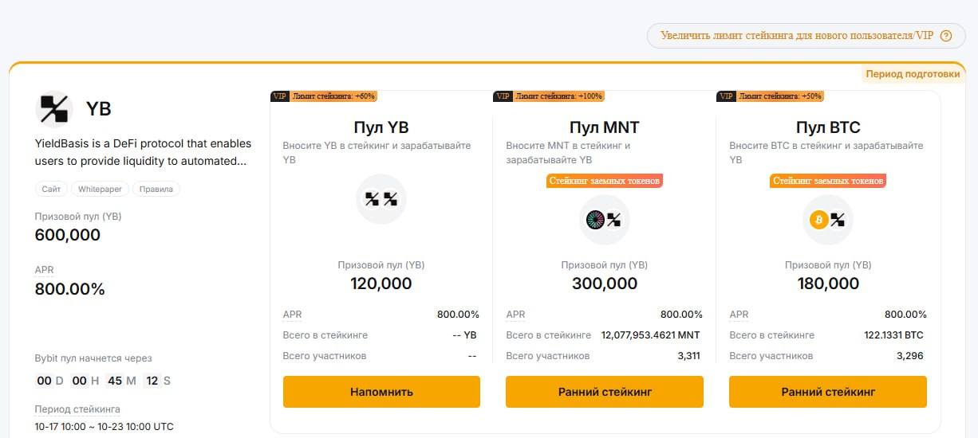The image size is (978, 438).
Task: Click Стейкинг заемных токенов tag in MNT pool
Action: coord(605,181)
